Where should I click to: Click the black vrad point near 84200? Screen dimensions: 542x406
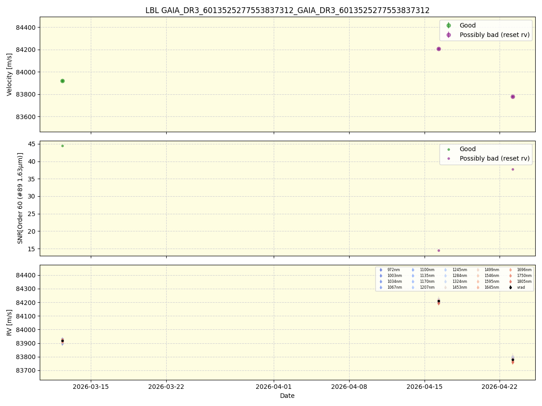click(439, 301)
